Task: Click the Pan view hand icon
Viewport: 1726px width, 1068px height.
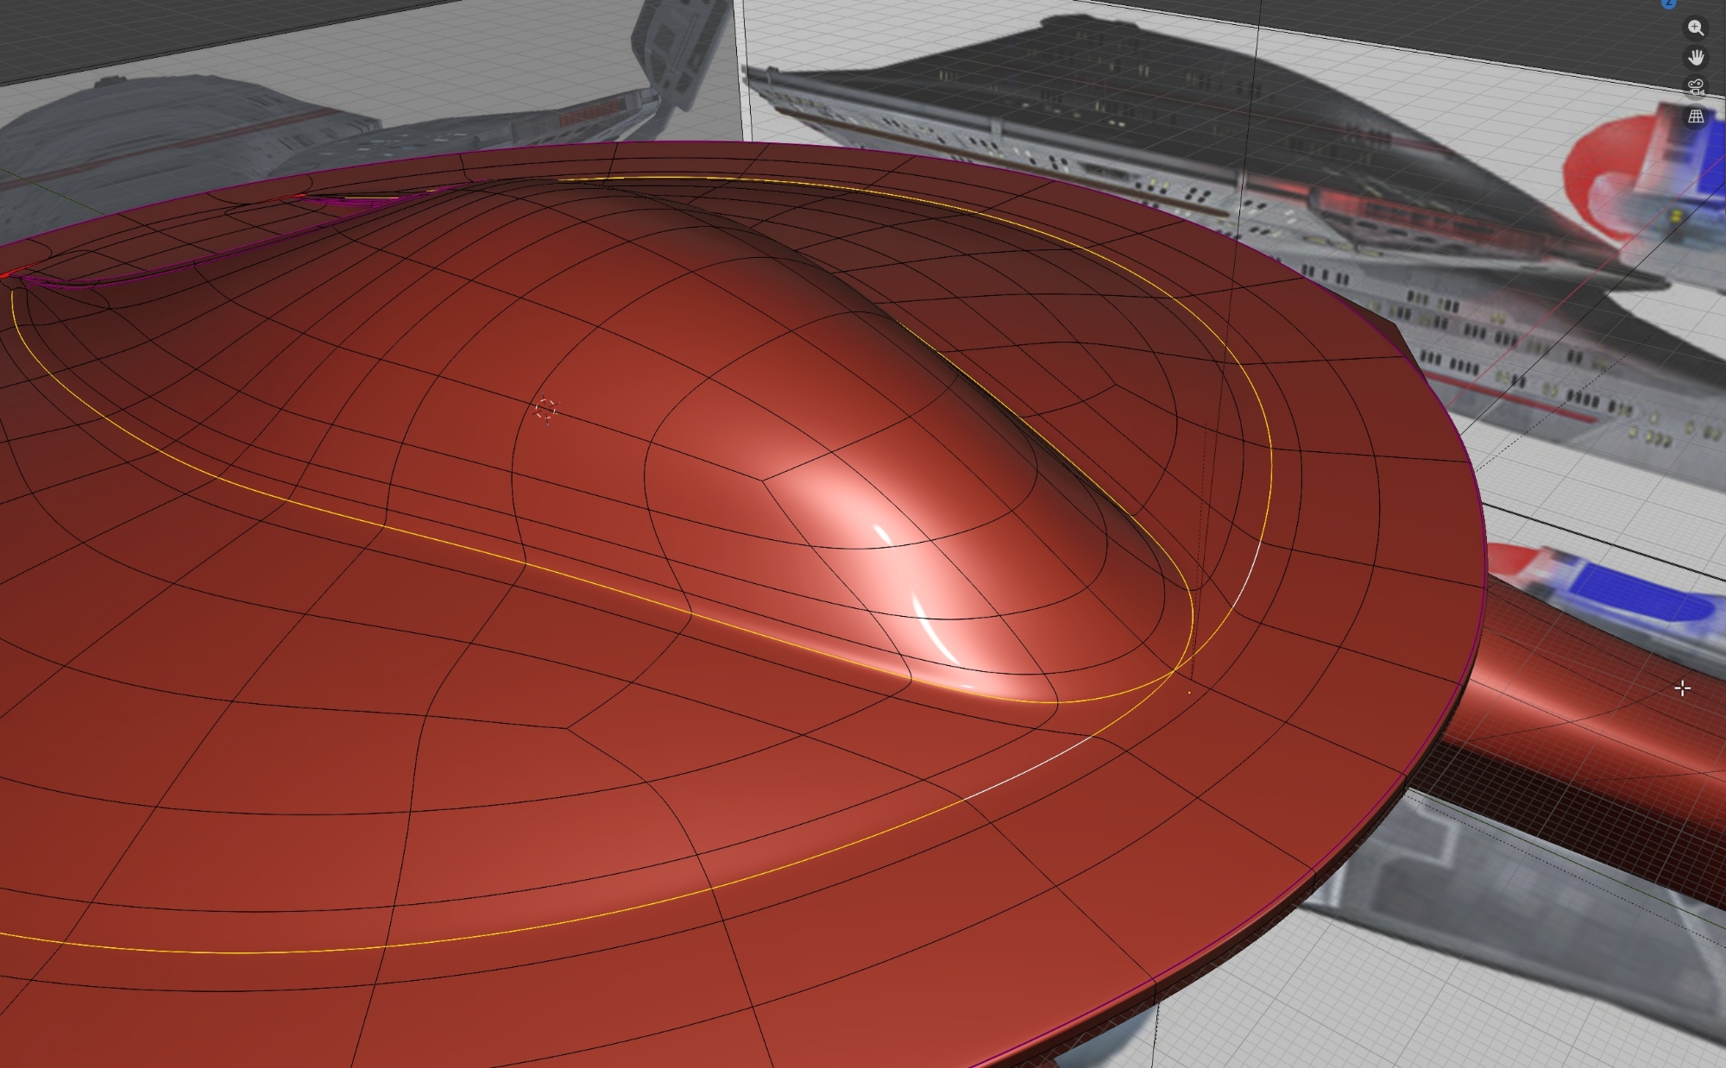Action: [x=1696, y=58]
